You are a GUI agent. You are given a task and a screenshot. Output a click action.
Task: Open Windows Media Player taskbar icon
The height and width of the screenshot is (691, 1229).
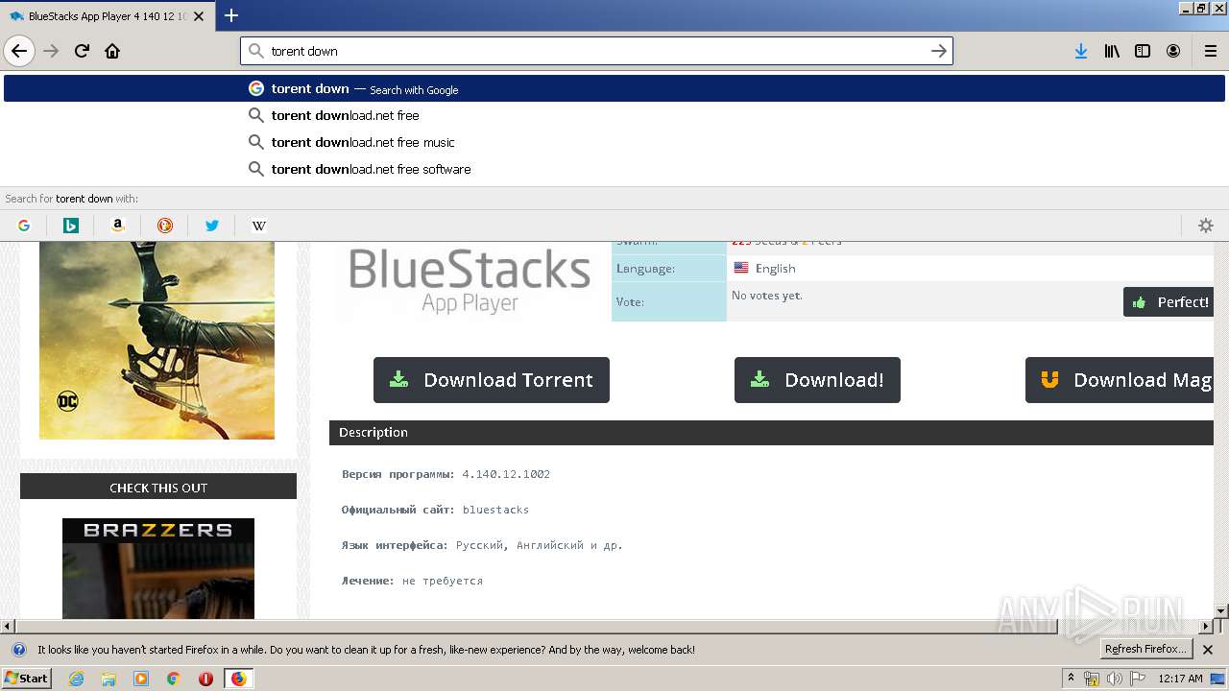tap(141, 679)
